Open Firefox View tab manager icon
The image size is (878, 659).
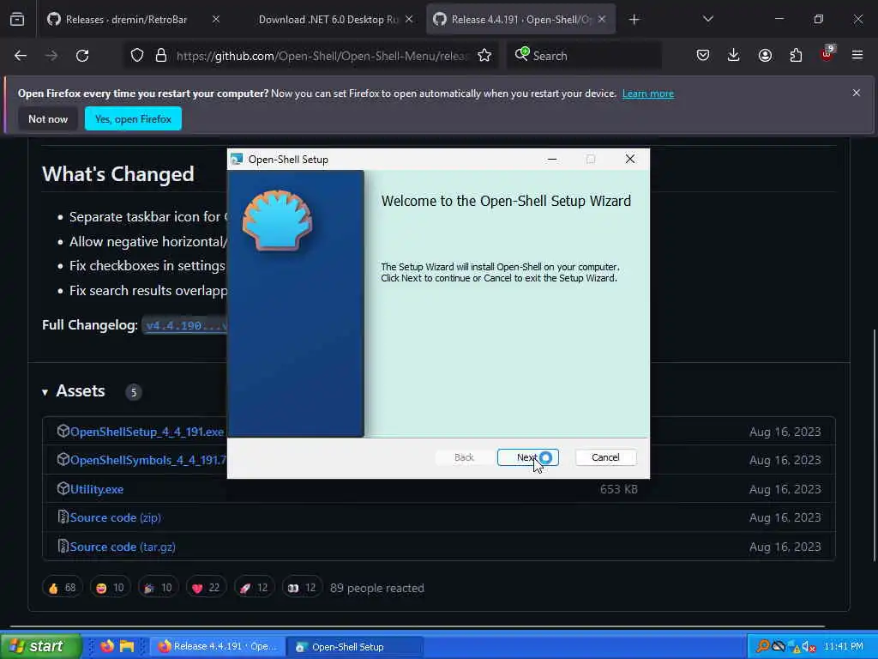pyautogui.click(x=17, y=20)
